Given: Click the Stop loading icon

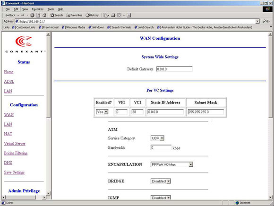Looking at the screenshot, I should (x=32, y=15).
